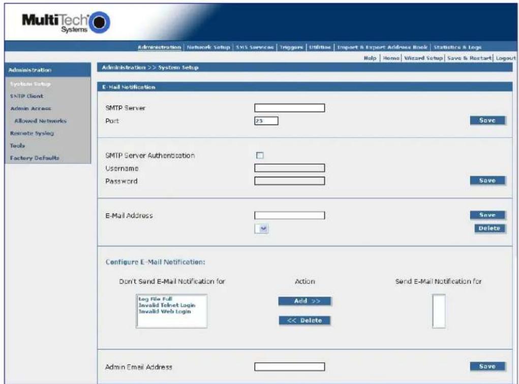Select System Setup in the sidebar
The image size is (519, 384).
click(x=30, y=84)
